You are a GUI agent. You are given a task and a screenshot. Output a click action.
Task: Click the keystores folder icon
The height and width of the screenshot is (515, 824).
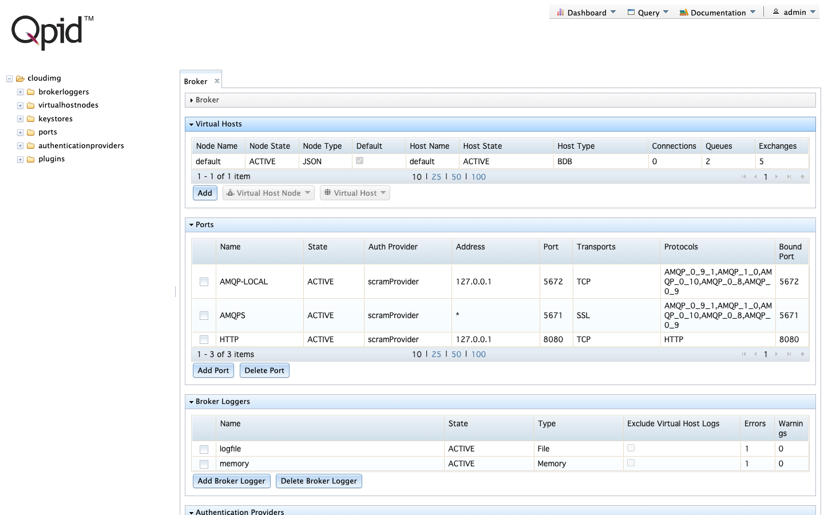pyautogui.click(x=31, y=119)
